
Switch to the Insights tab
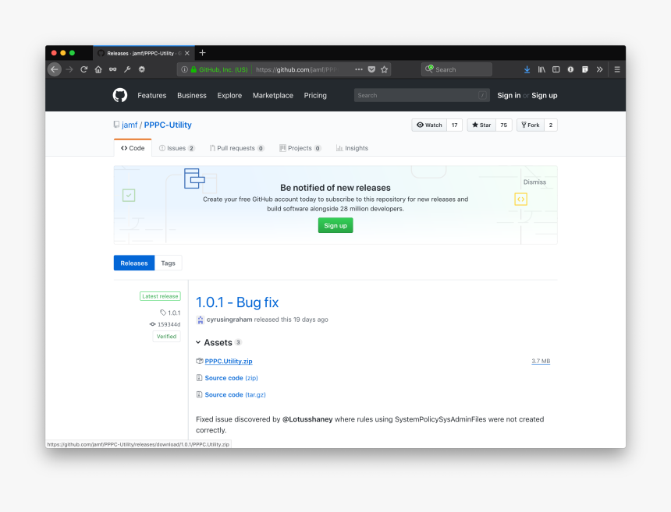coord(352,148)
